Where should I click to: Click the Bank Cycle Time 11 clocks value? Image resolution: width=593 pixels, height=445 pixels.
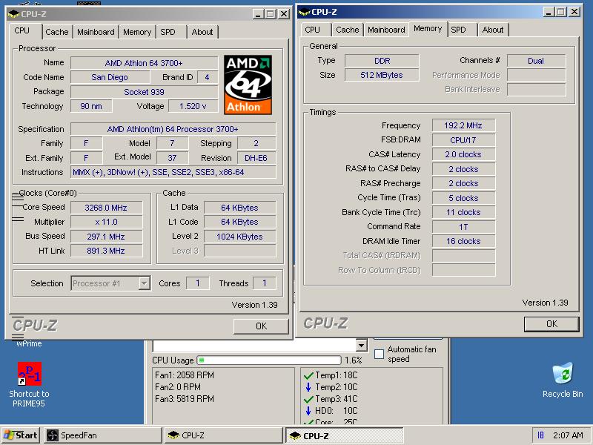coord(463,212)
